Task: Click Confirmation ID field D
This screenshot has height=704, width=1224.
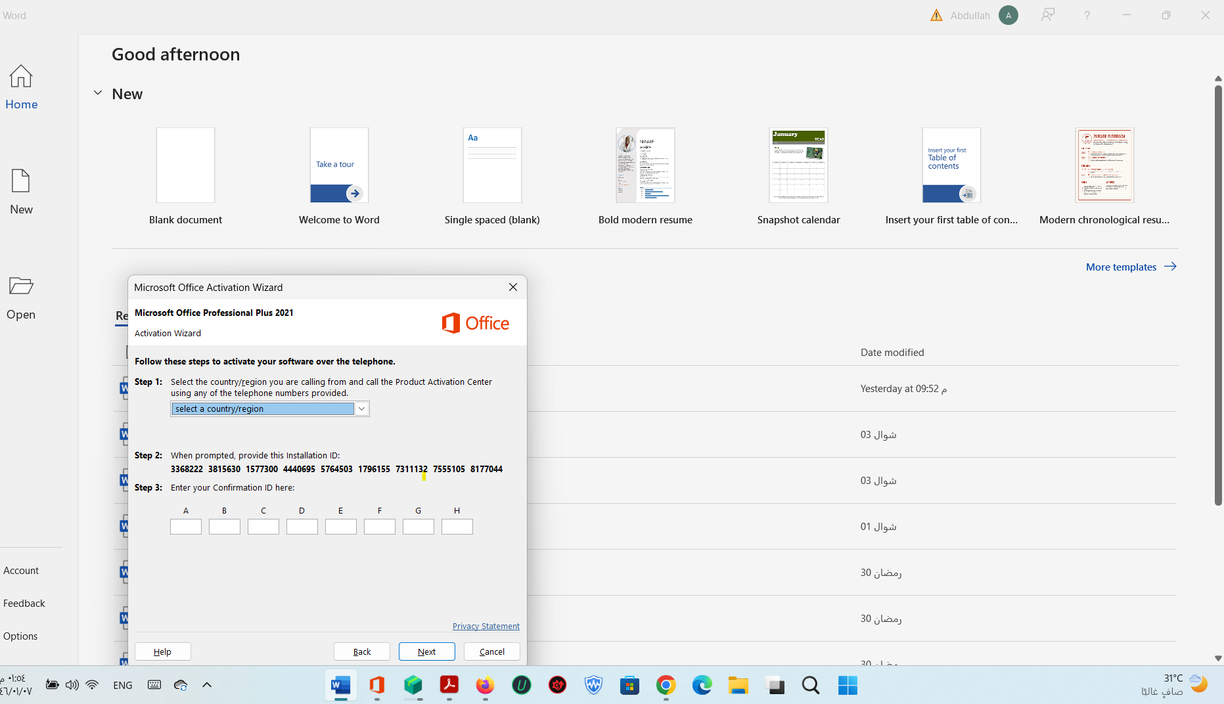Action: click(302, 527)
